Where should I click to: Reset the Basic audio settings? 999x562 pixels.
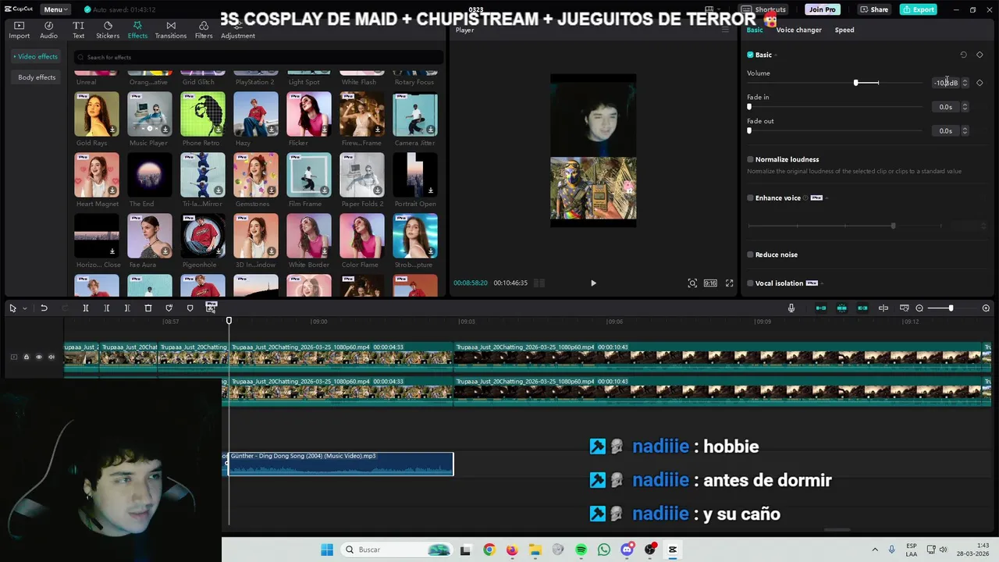coord(963,55)
